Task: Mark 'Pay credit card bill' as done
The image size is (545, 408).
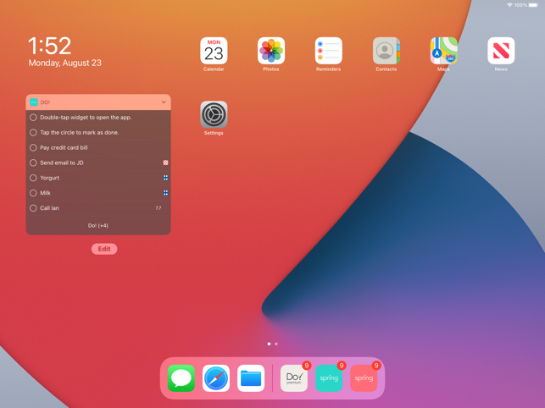Action: click(x=33, y=147)
